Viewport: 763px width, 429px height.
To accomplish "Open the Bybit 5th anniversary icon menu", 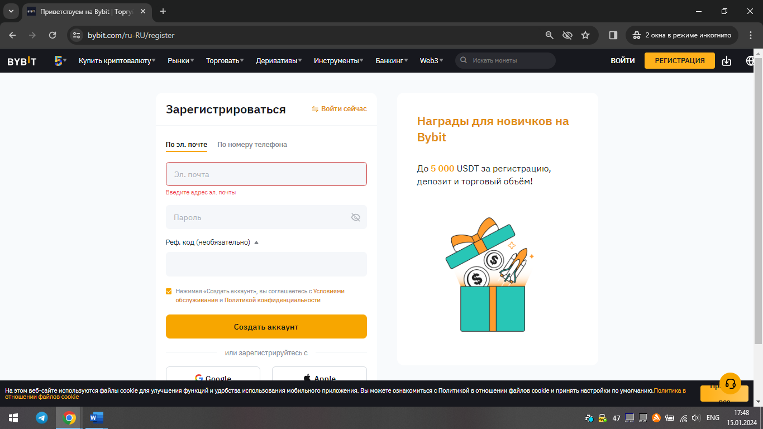I will (x=60, y=61).
